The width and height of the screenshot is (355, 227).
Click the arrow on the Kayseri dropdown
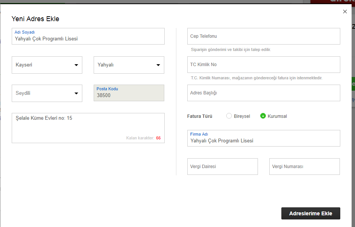(76, 65)
